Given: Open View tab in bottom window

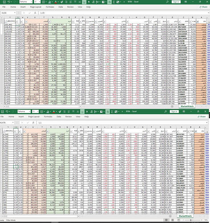Looking at the screenshot, I should 78,117.
